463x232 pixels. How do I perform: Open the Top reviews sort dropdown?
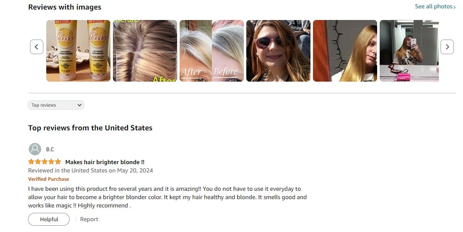coord(56,105)
